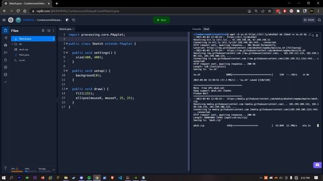Open the Settings gear sidebar icon

click(x=6, y=67)
